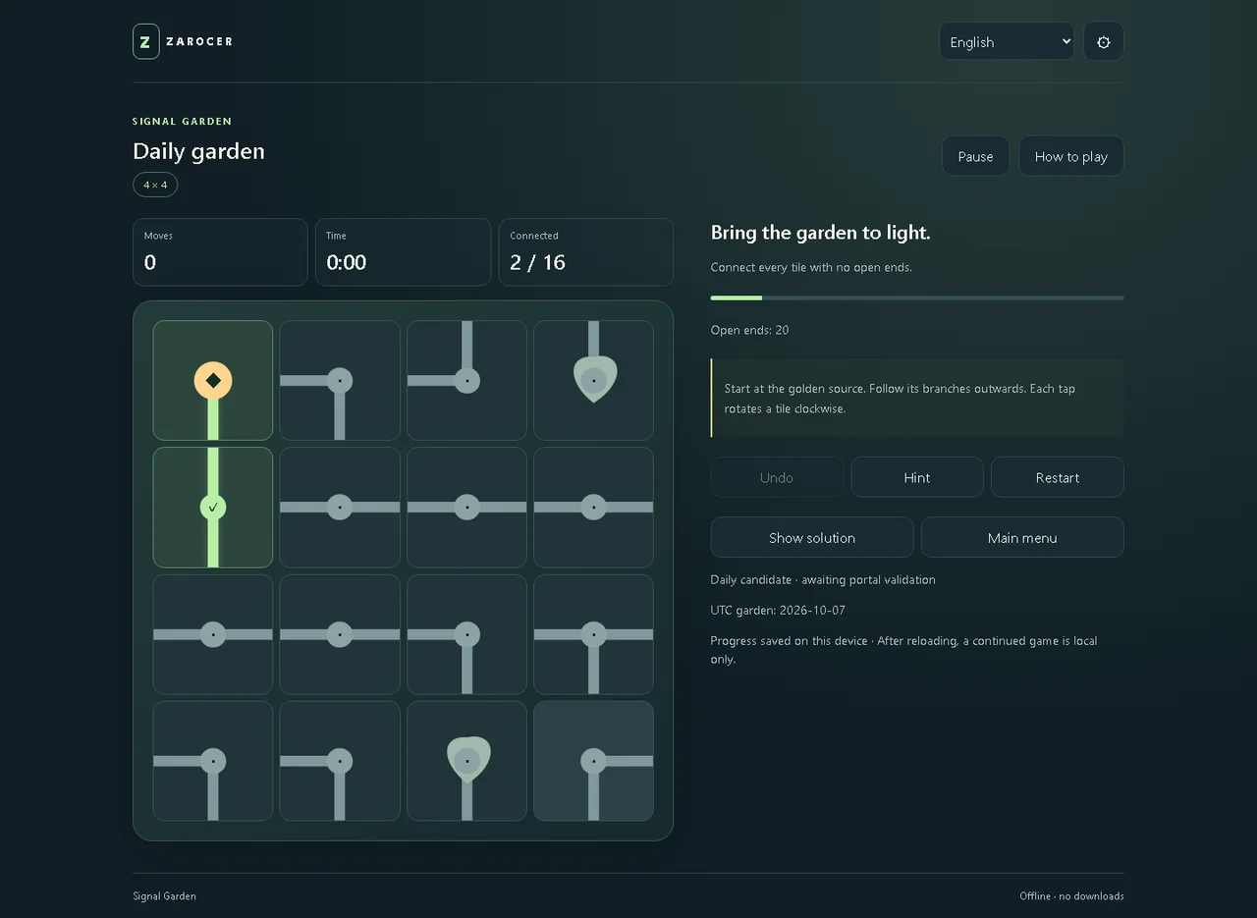
Task: Rotate the elbow tile pointing left and up
Action: [466, 380]
